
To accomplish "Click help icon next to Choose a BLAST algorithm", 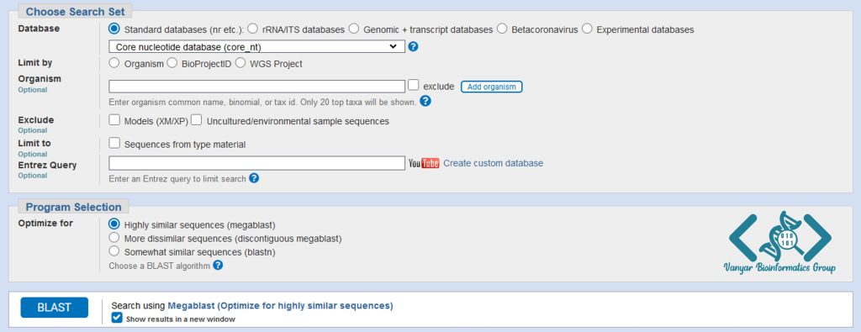I will [218, 265].
